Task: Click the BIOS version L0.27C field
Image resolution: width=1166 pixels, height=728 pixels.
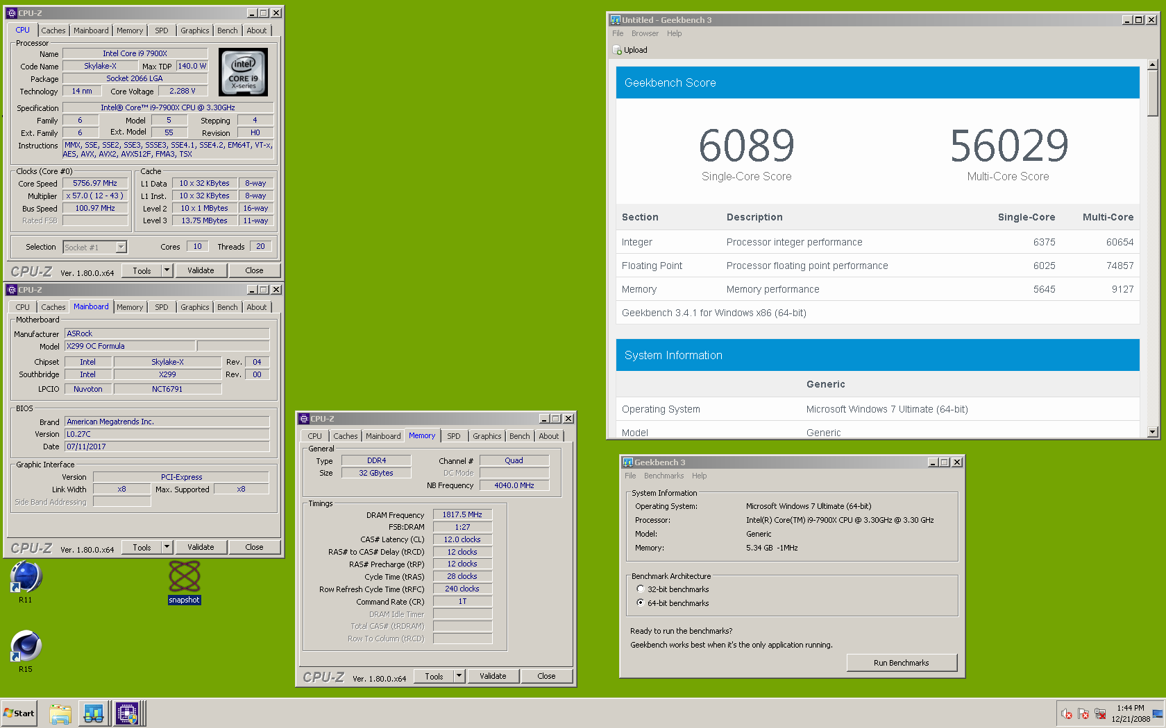Action: 167,434
